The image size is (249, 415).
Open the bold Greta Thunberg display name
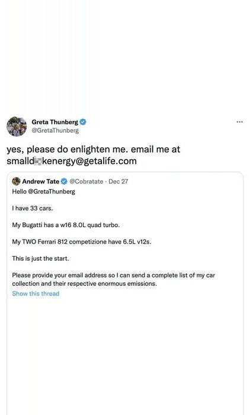55,122
